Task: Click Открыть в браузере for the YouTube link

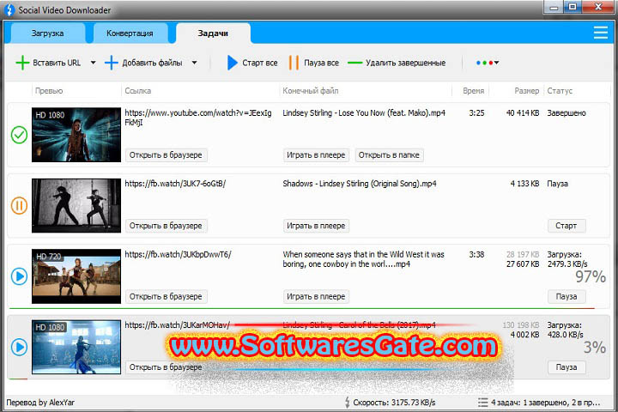Action: [x=166, y=155]
